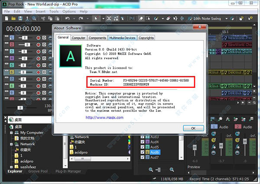Click the mixer FX toolbar icon

tap(228, 119)
